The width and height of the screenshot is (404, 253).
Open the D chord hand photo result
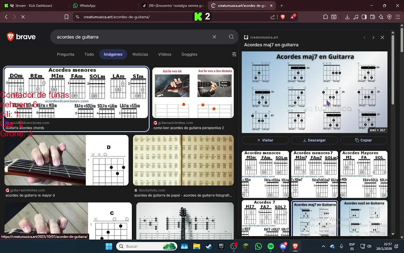pyautogui.click(x=67, y=160)
